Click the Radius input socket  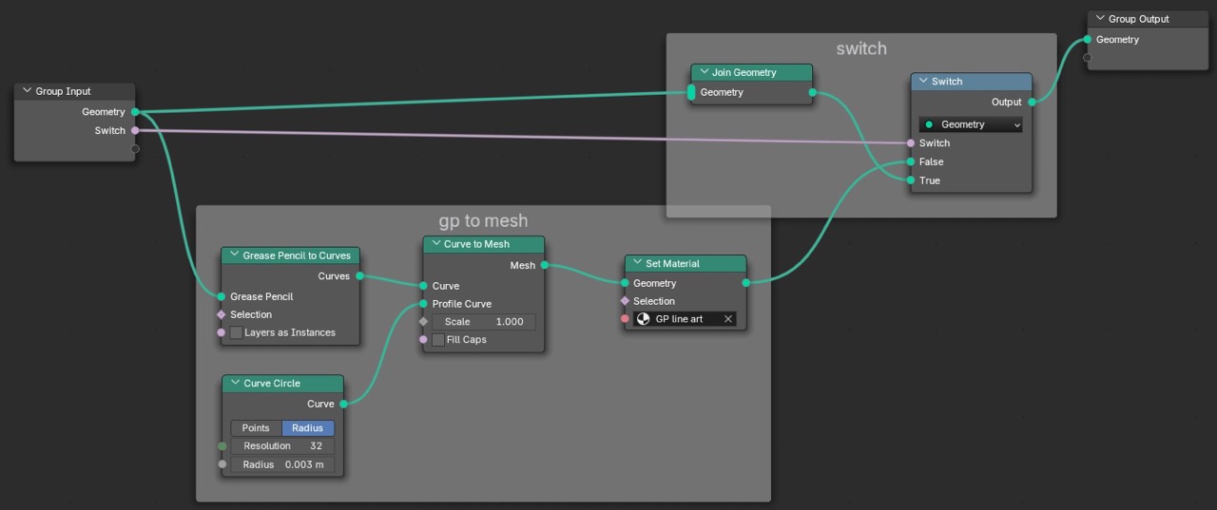222,464
